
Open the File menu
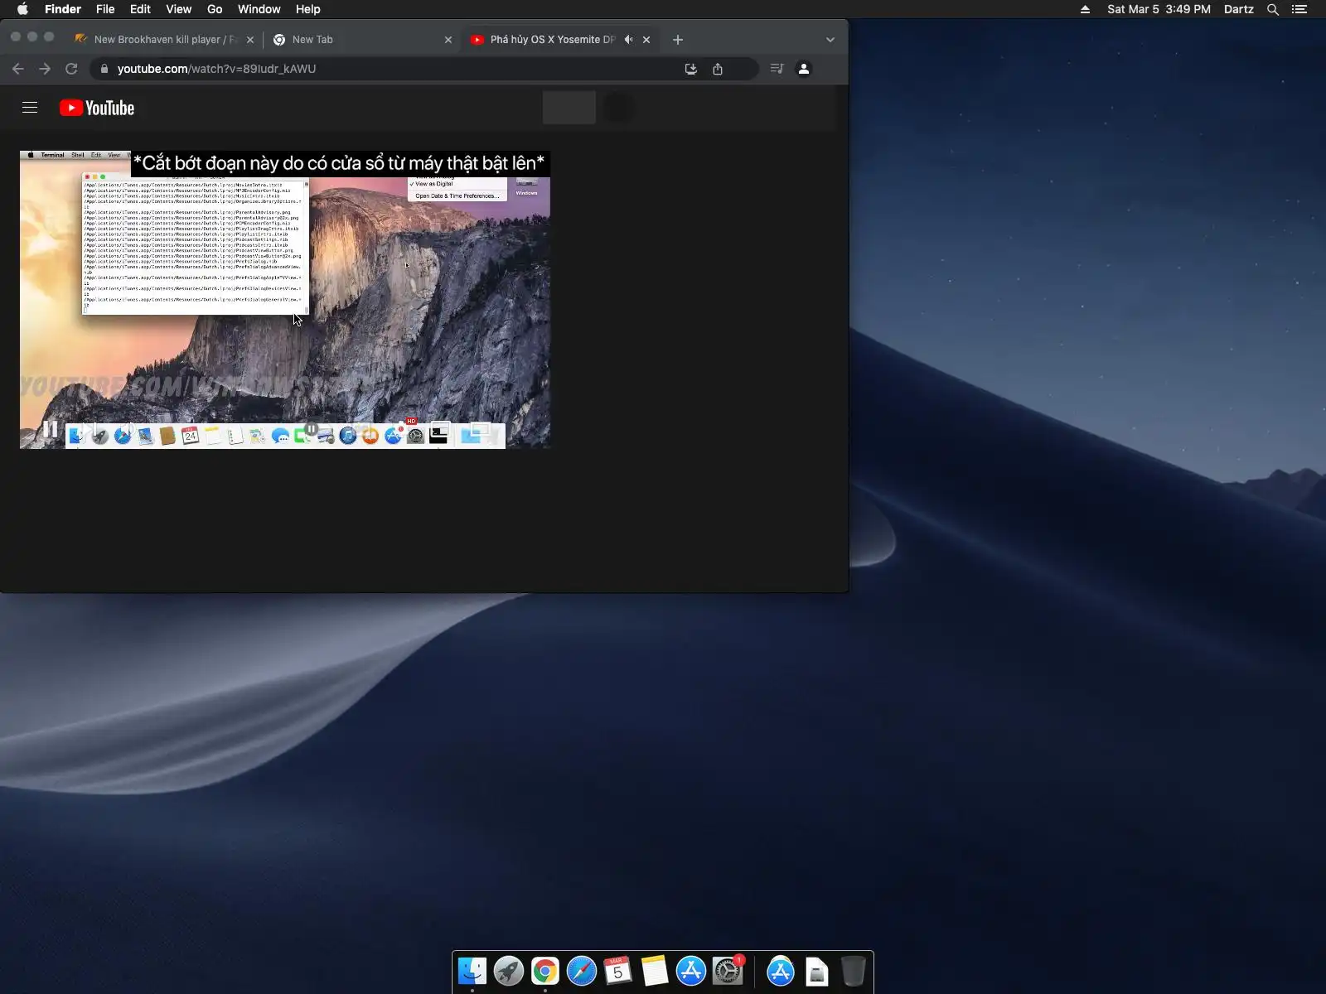pyautogui.click(x=105, y=9)
